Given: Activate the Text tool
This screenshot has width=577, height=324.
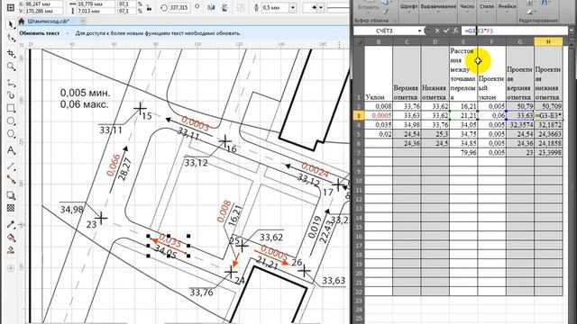Looking at the screenshot, I should [11, 150].
